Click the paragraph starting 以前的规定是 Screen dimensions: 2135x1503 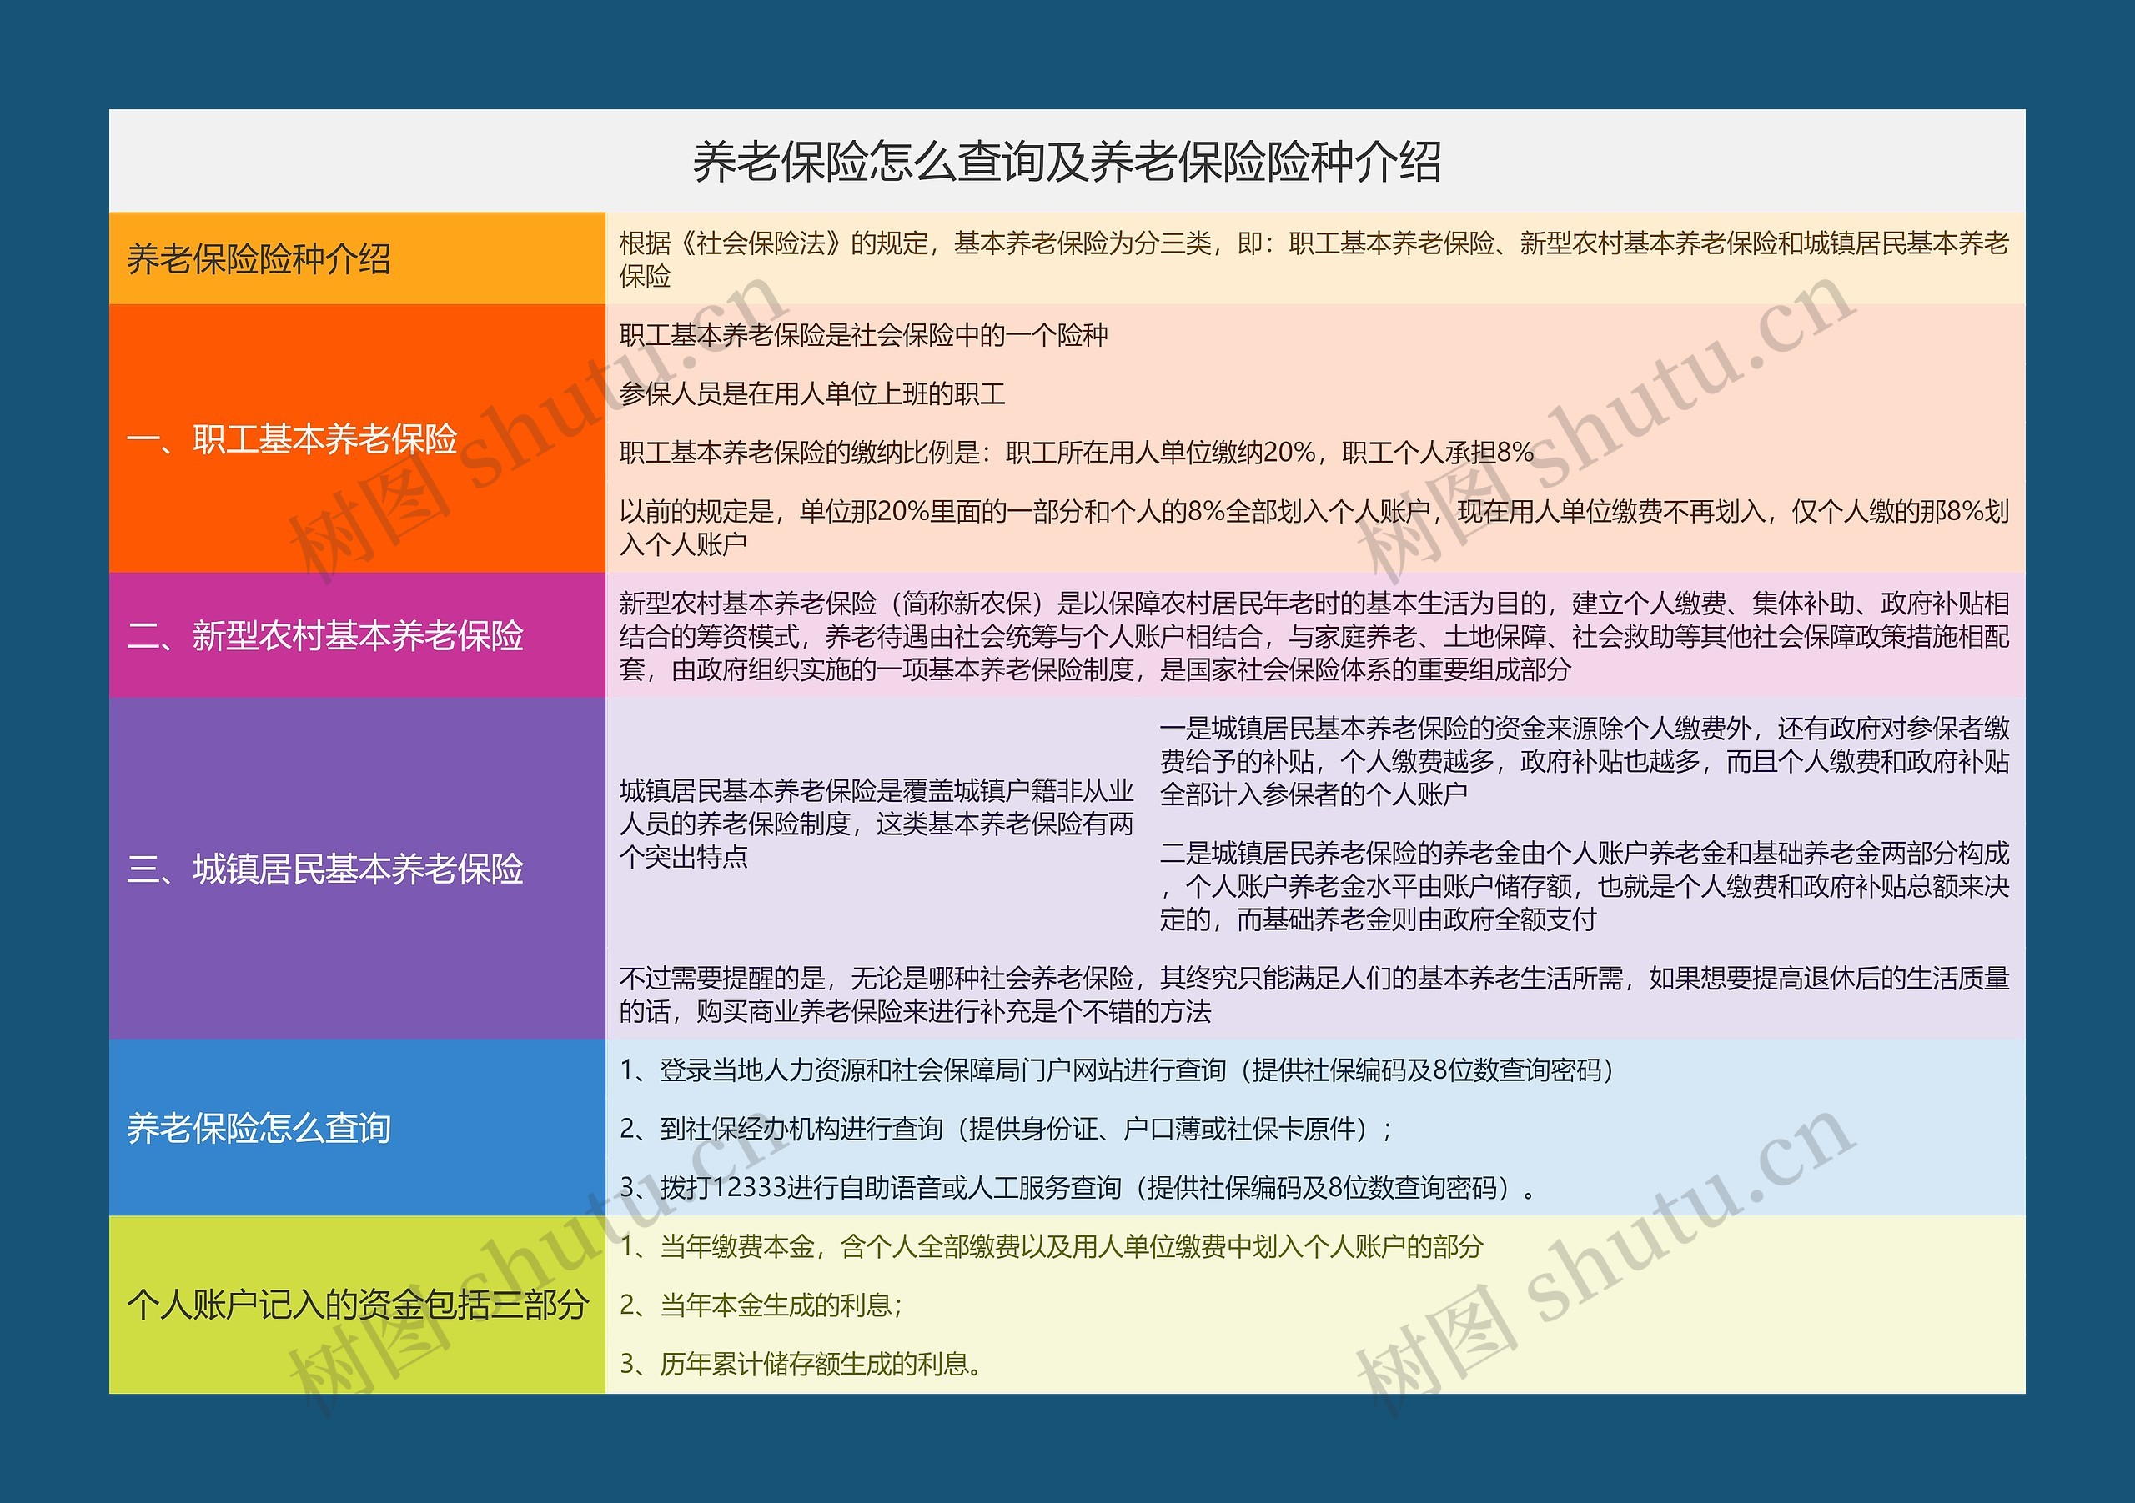click(1314, 527)
